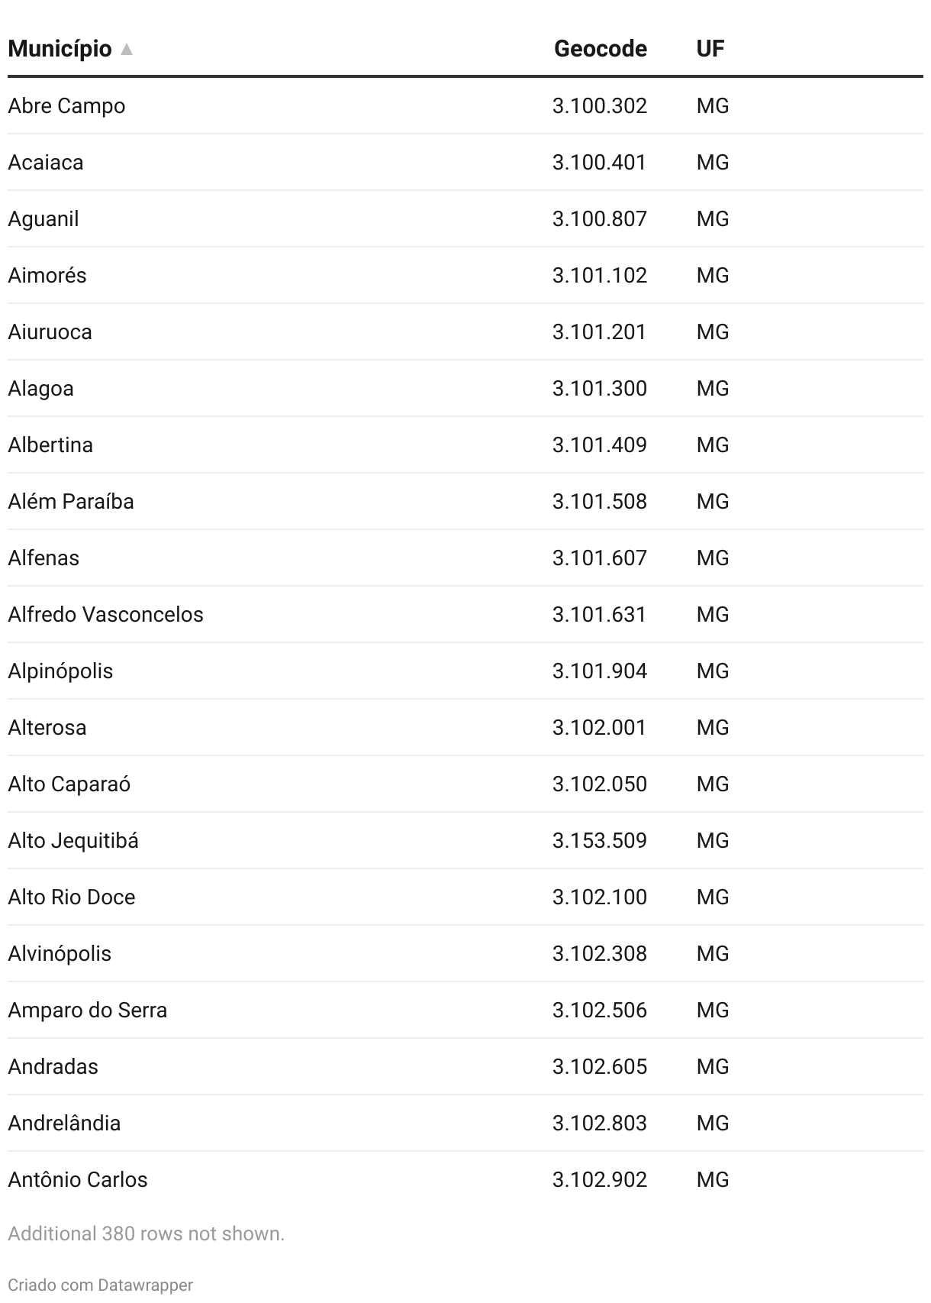Viewport: 931px width, 1303px height.
Task: Click geocode 3.102.803 for Andrelândia
Action: point(599,1123)
